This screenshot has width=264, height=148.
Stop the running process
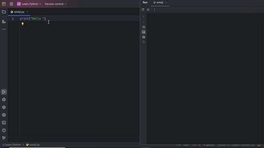[148, 10]
